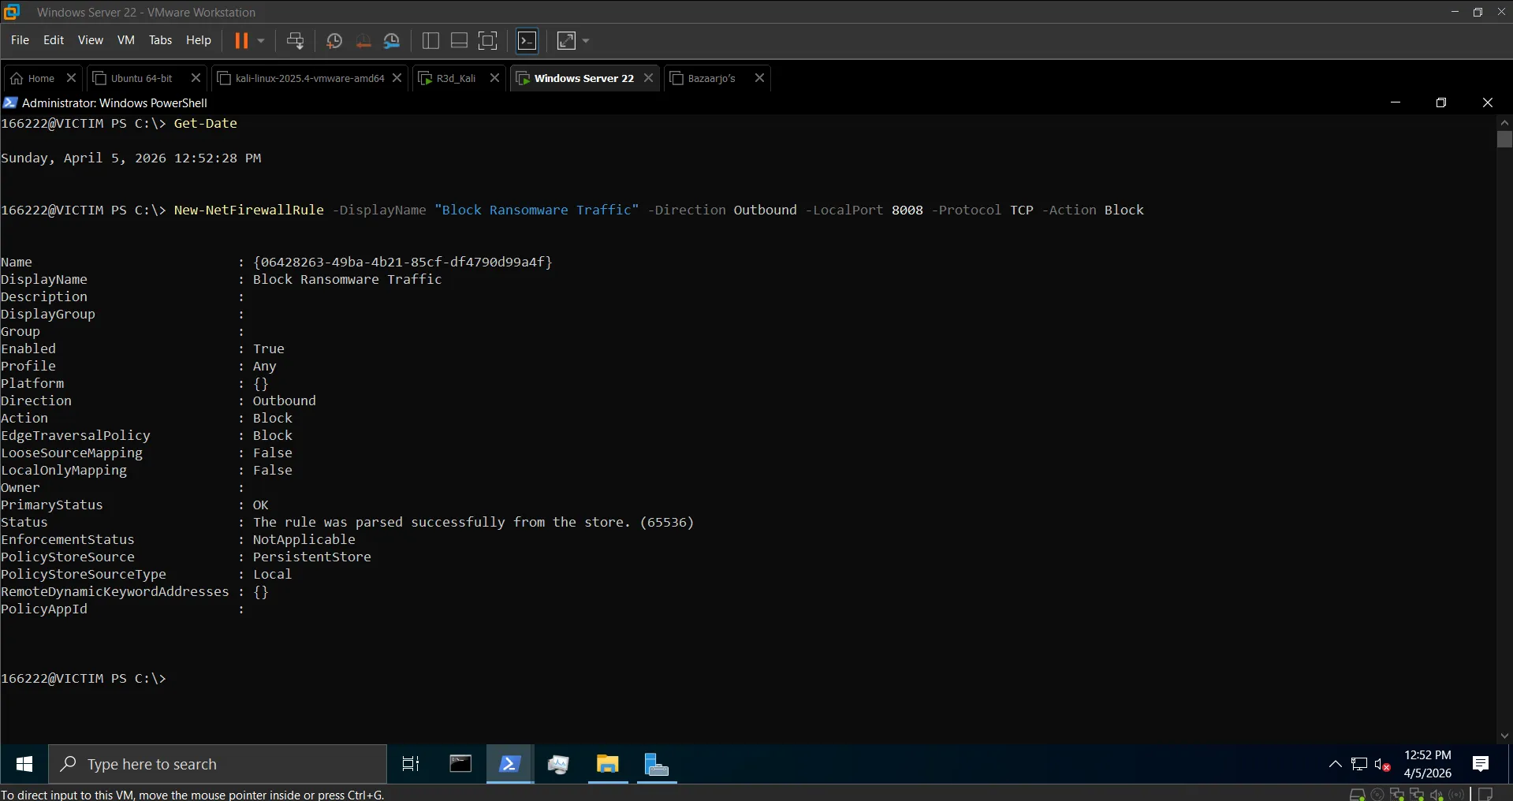Open the snapshot manager
This screenshot has height=801, width=1513.
coord(392,41)
